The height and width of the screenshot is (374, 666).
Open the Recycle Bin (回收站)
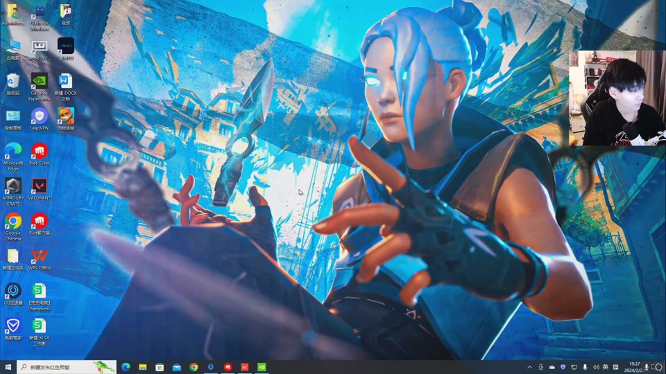(13, 84)
